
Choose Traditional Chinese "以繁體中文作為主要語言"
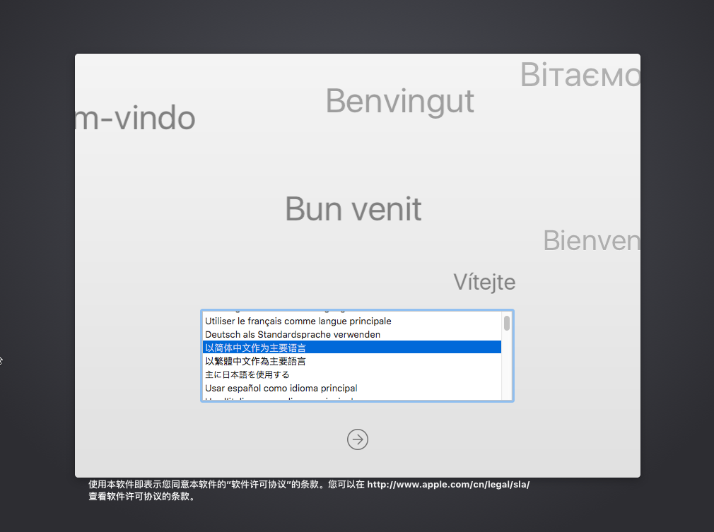[x=254, y=360]
